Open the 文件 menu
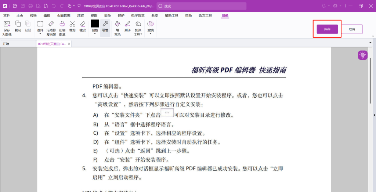The image size is (376, 192). point(7,15)
